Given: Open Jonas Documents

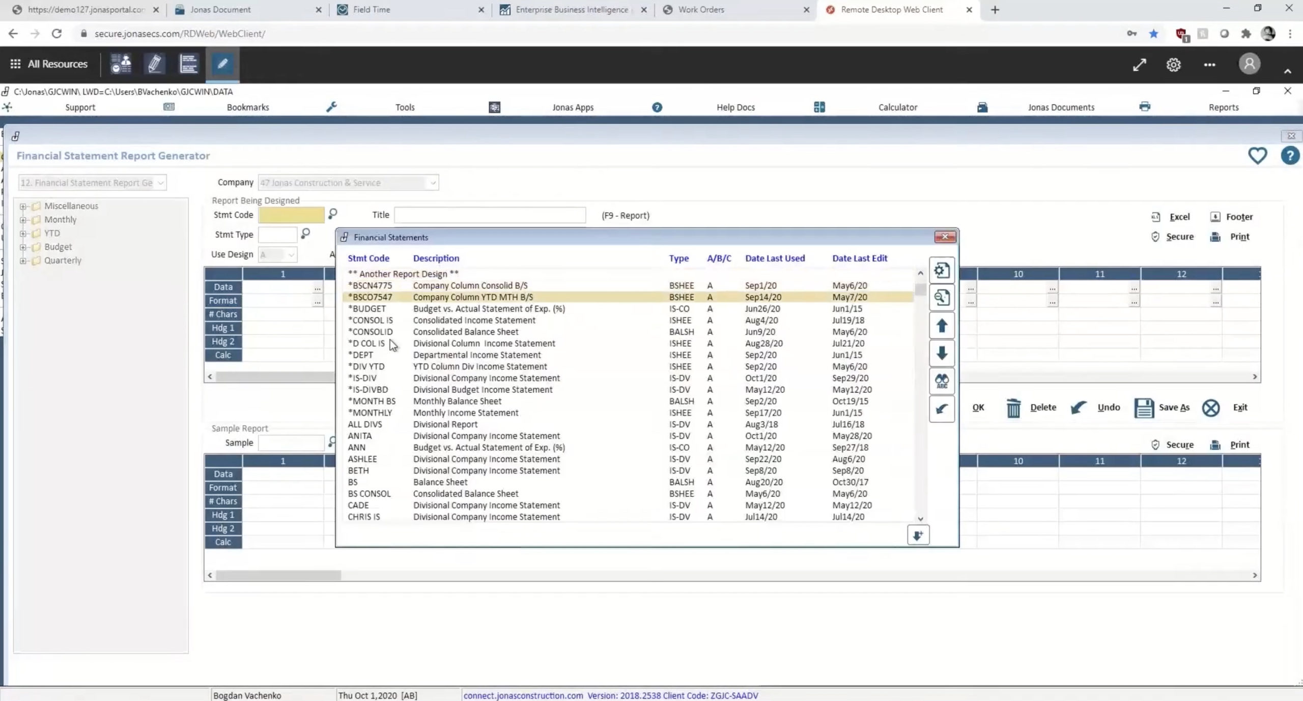Looking at the screenshot, I should click(x=1061, y=107).
